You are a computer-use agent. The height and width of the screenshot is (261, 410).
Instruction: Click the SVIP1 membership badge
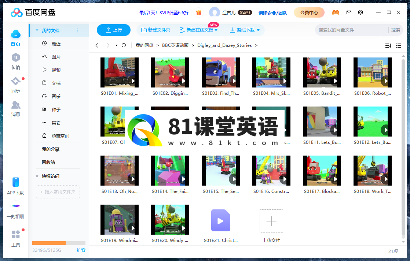[245, 12]
